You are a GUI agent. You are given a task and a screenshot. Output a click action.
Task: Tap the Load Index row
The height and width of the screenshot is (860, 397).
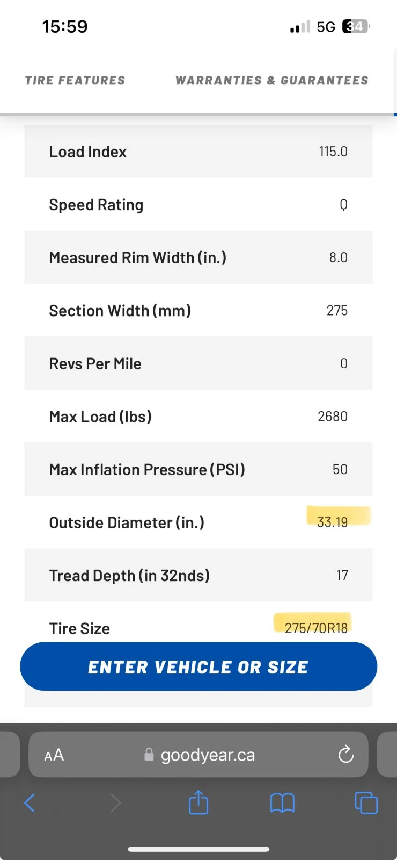(x=198, y=152)
